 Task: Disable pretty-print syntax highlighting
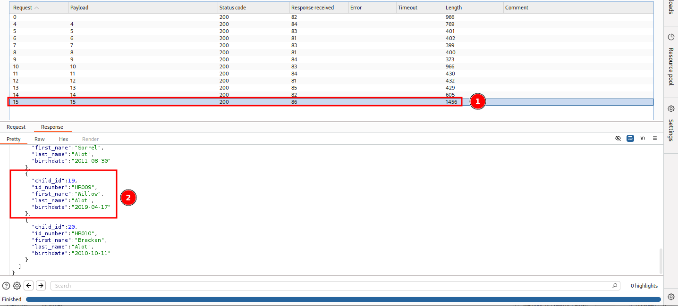630,138
